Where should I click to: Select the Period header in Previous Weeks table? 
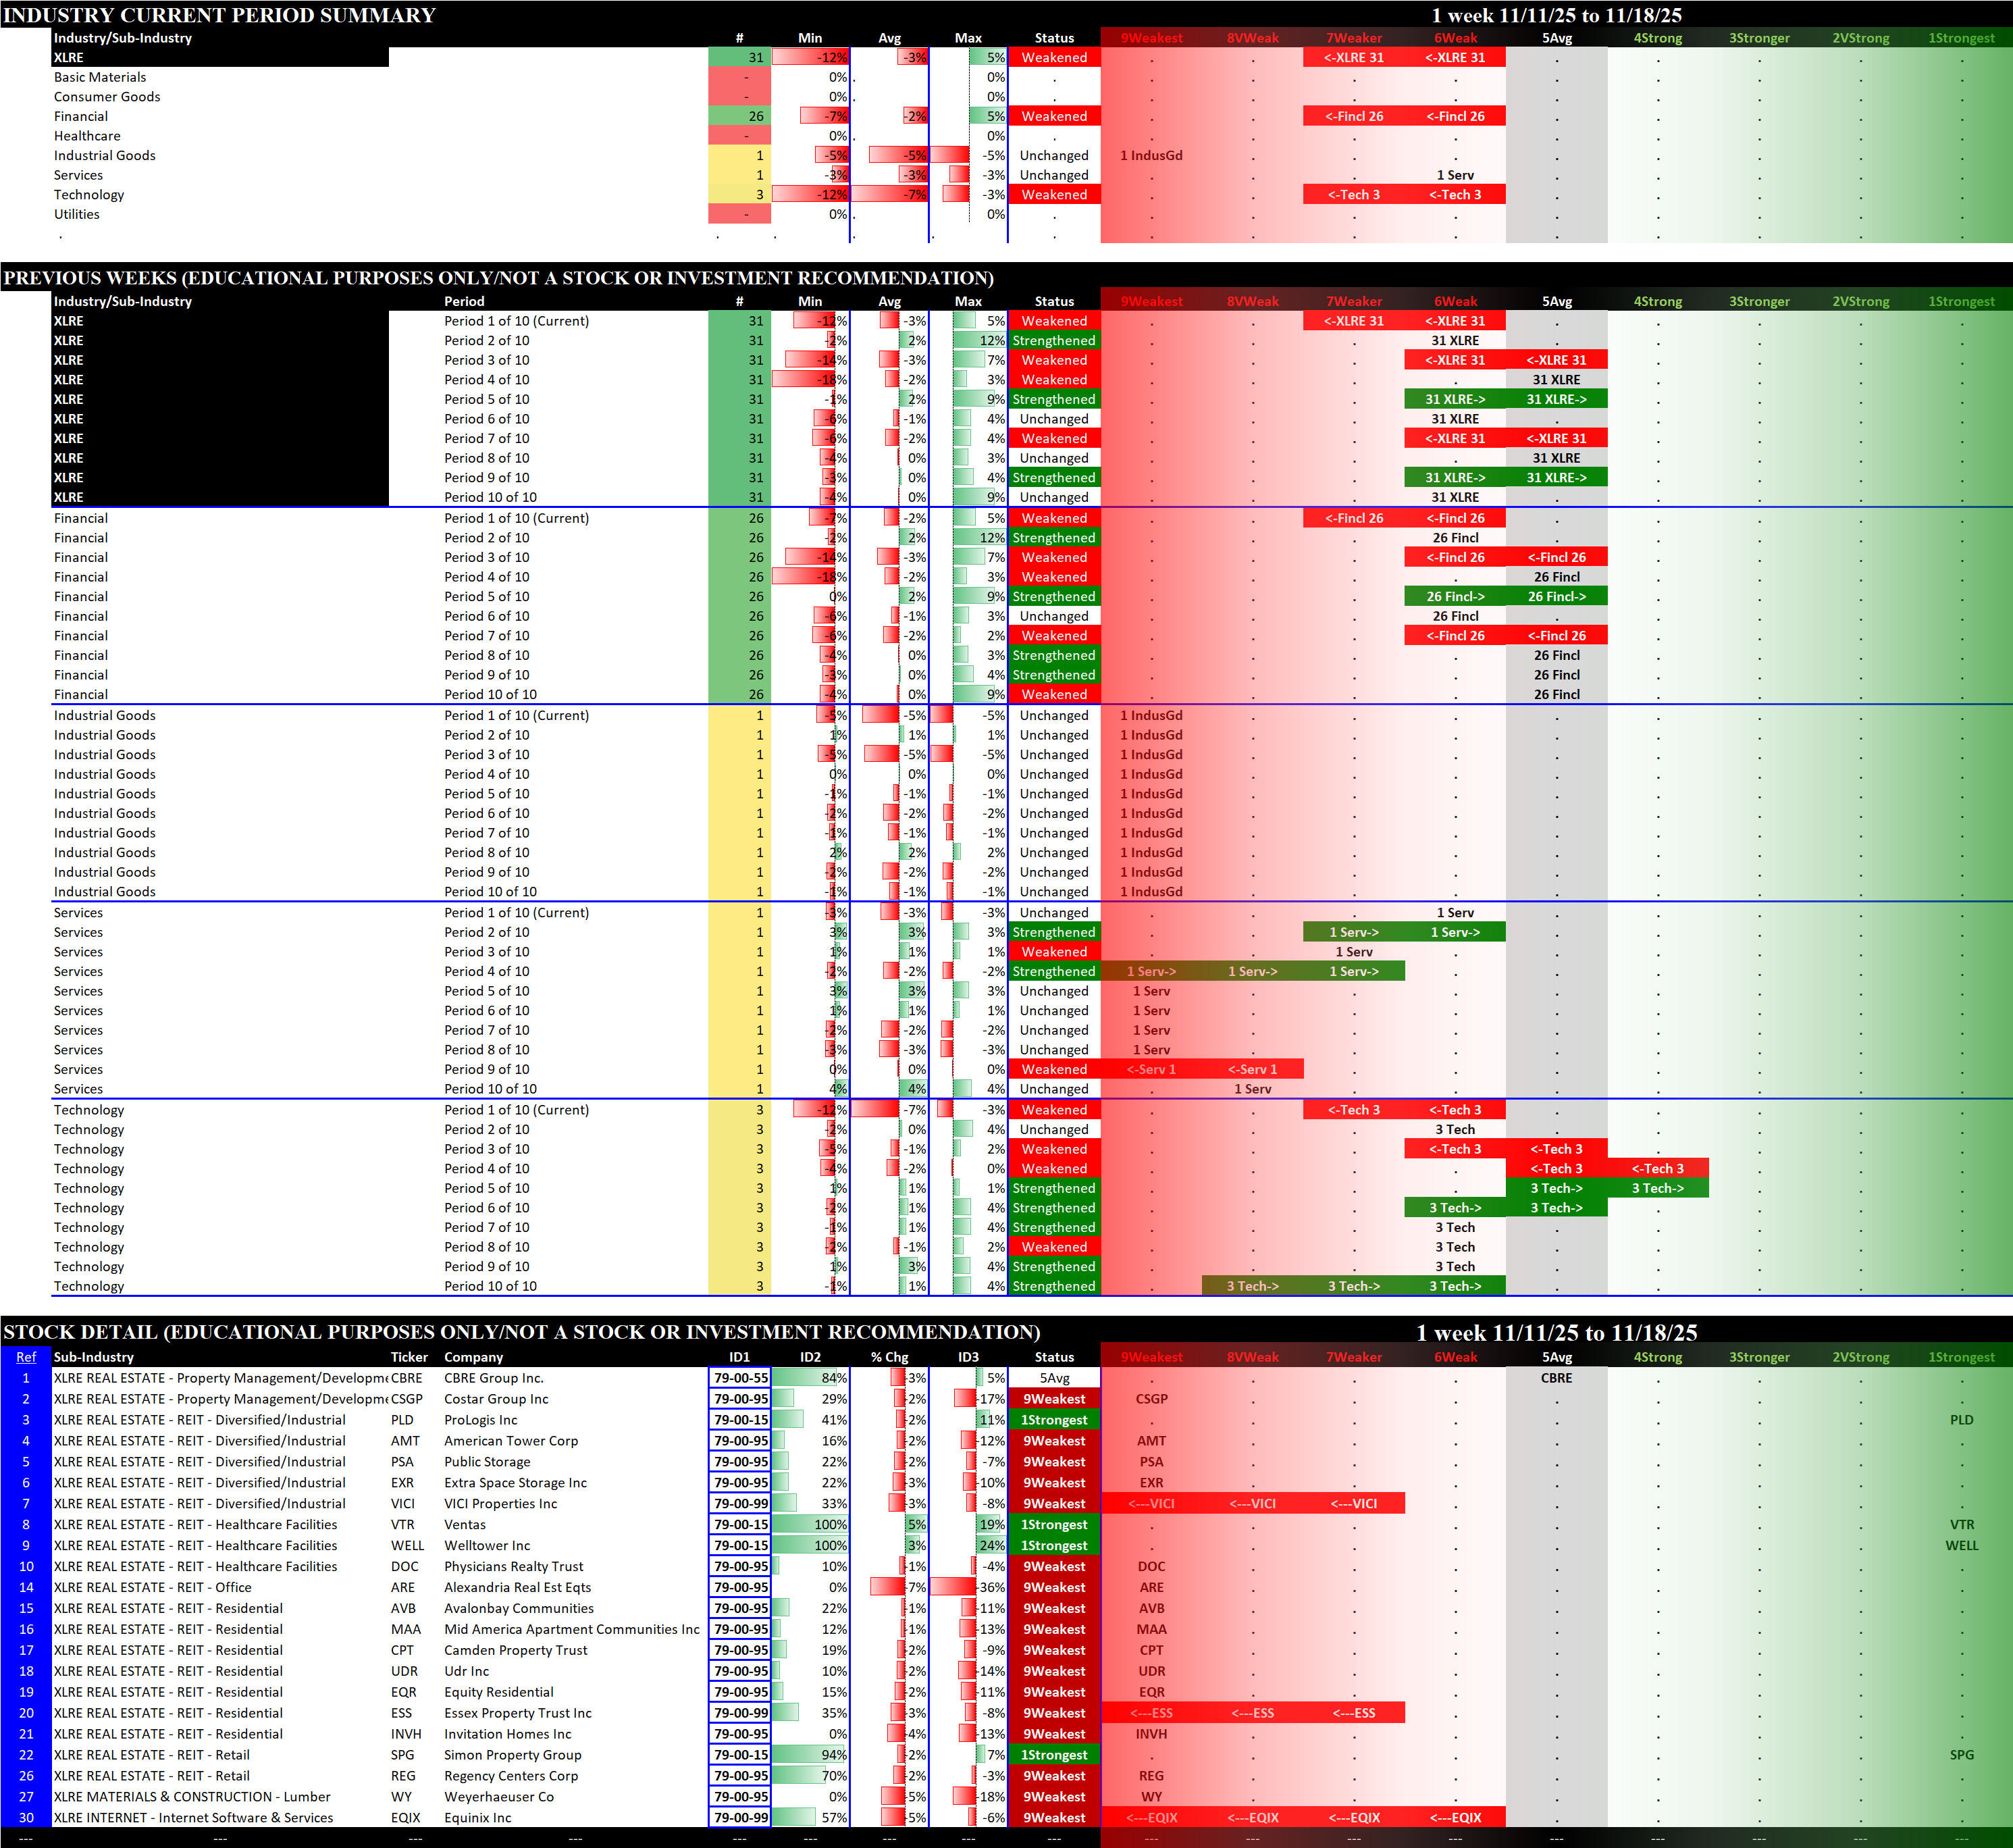click(x=464, y=301)
